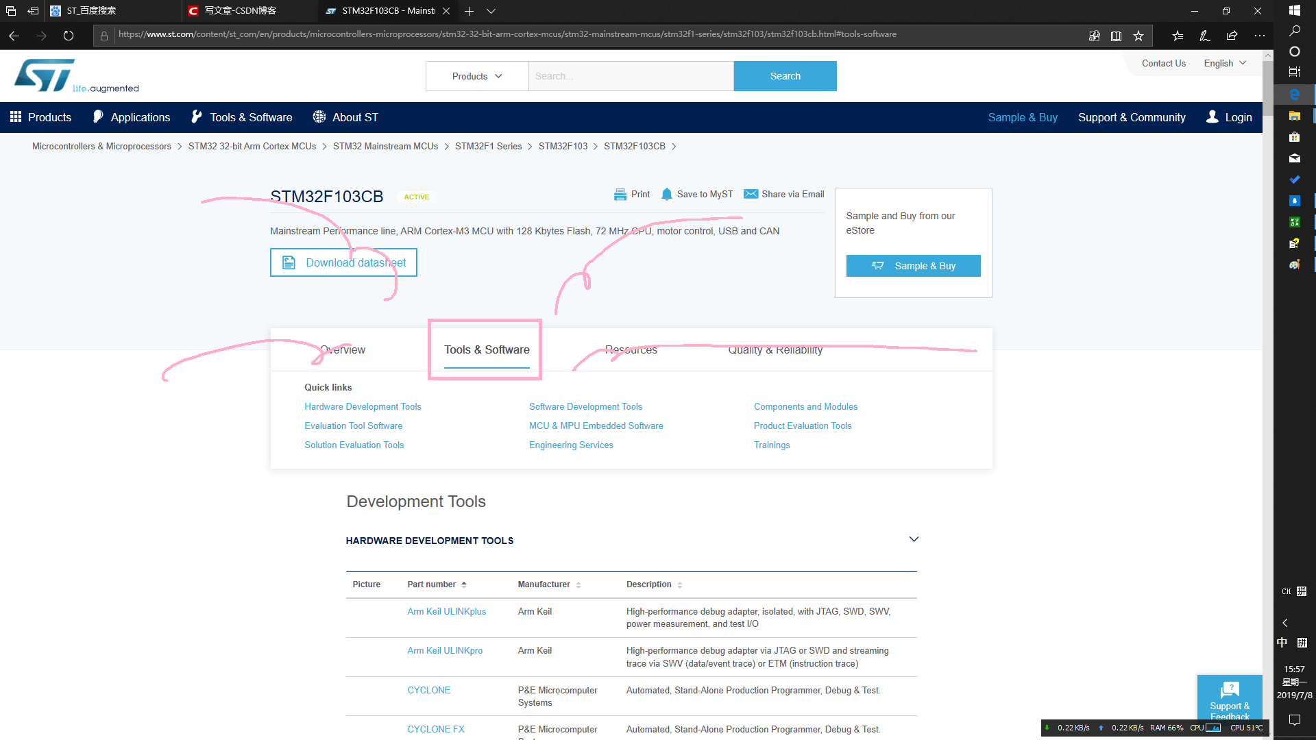Open the reading view icon

tap(1116, 36)
